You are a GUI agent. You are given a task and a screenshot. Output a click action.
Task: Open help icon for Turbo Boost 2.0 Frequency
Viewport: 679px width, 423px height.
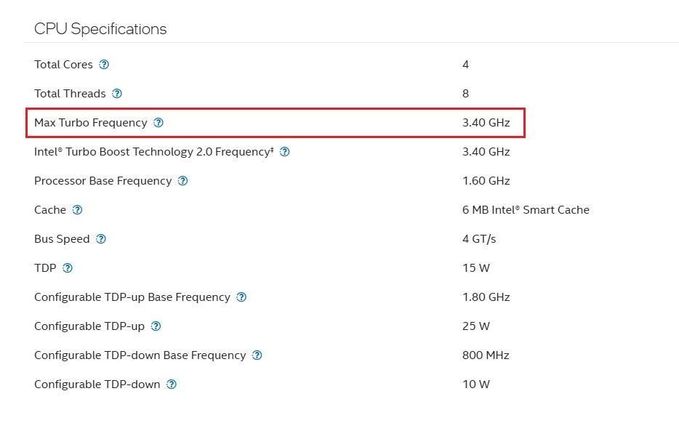click(284, 151)
